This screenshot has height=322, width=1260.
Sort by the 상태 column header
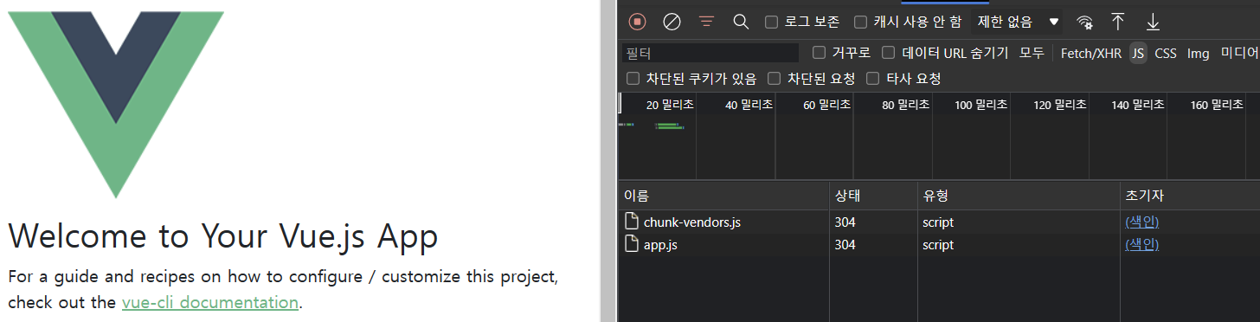pos(873,196)
